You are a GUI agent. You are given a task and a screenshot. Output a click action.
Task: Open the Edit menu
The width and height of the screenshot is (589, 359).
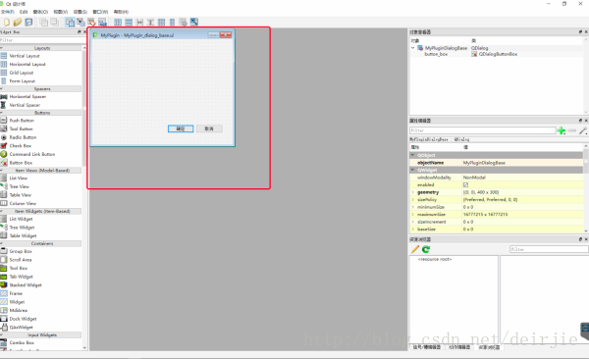point(24,12)
